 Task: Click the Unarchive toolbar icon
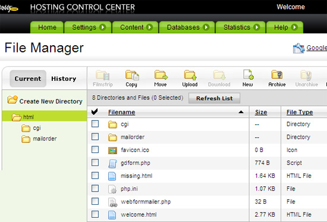tap(306, 75)
